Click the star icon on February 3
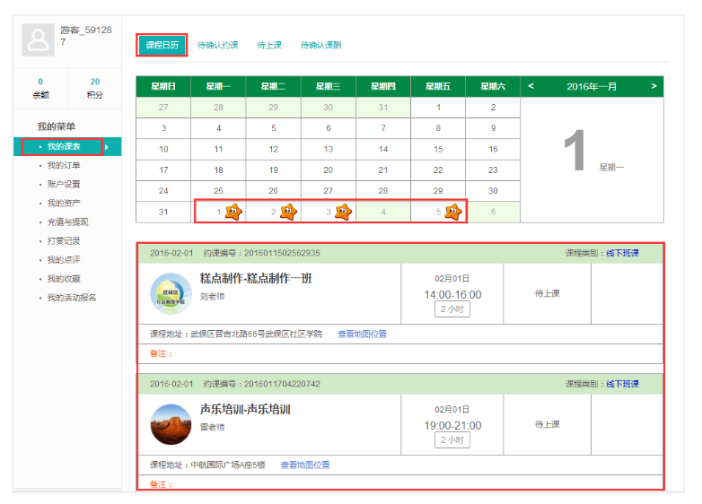702x504 pixels. pos(343,213)
